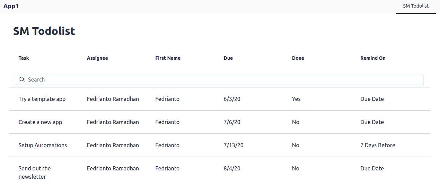Open the Try a template app row
This screenshot has width=440, height=187.
coord(220,99)
